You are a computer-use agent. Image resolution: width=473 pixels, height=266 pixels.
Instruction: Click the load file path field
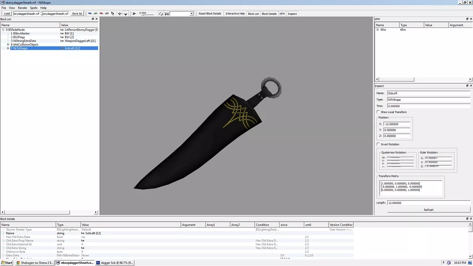(27, 14)
